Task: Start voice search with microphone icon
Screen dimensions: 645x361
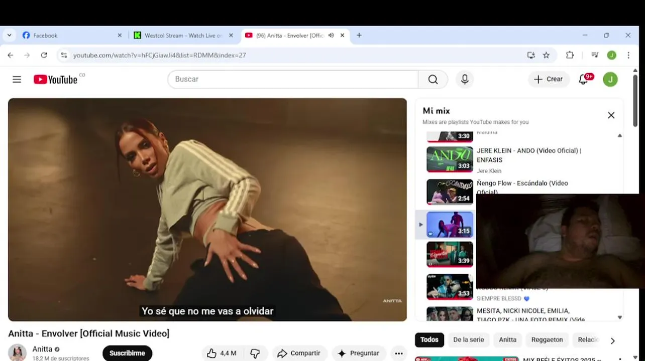Action: click(x=465, y=79)
